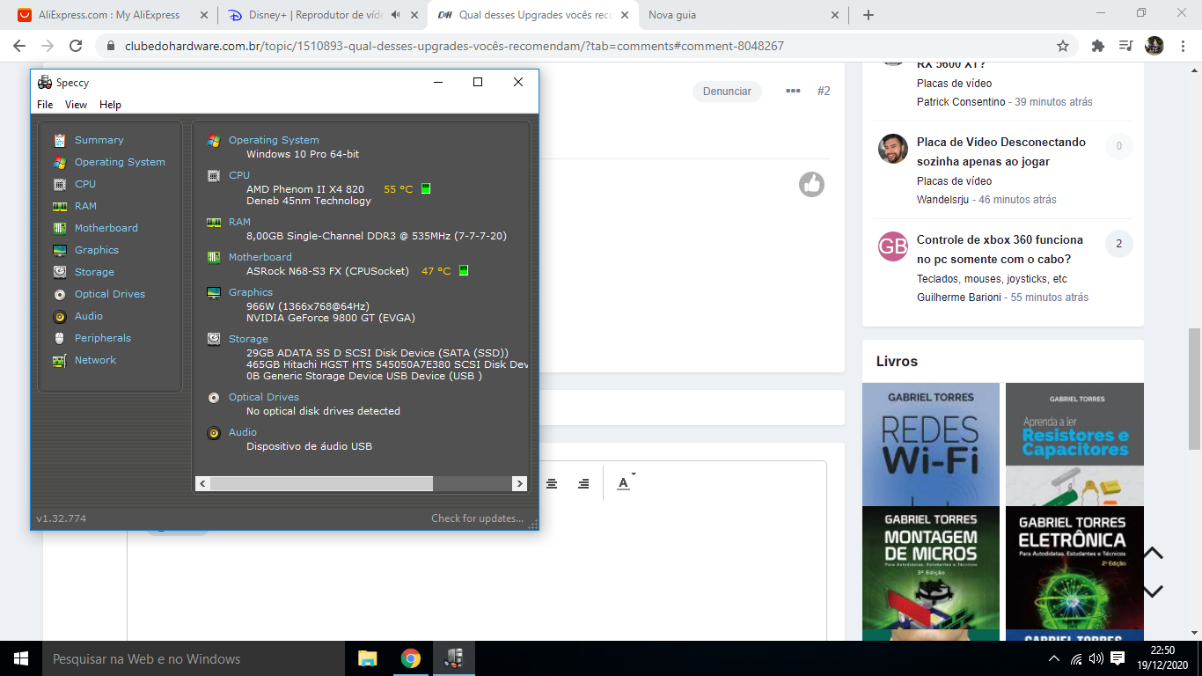
Task: Mute audio on the Disney+ tab
Action: (395, 15)
